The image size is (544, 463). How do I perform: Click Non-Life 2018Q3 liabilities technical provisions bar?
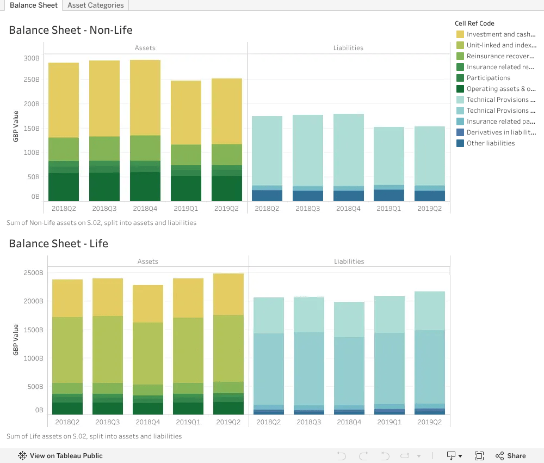pos(308,150)
